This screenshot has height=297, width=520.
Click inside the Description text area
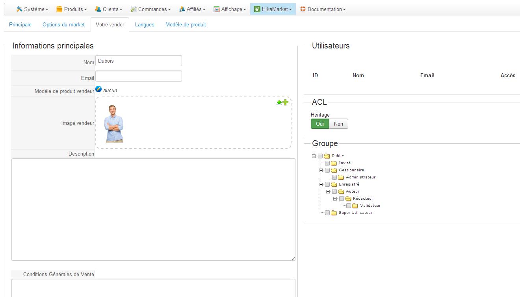coord(153,210)
